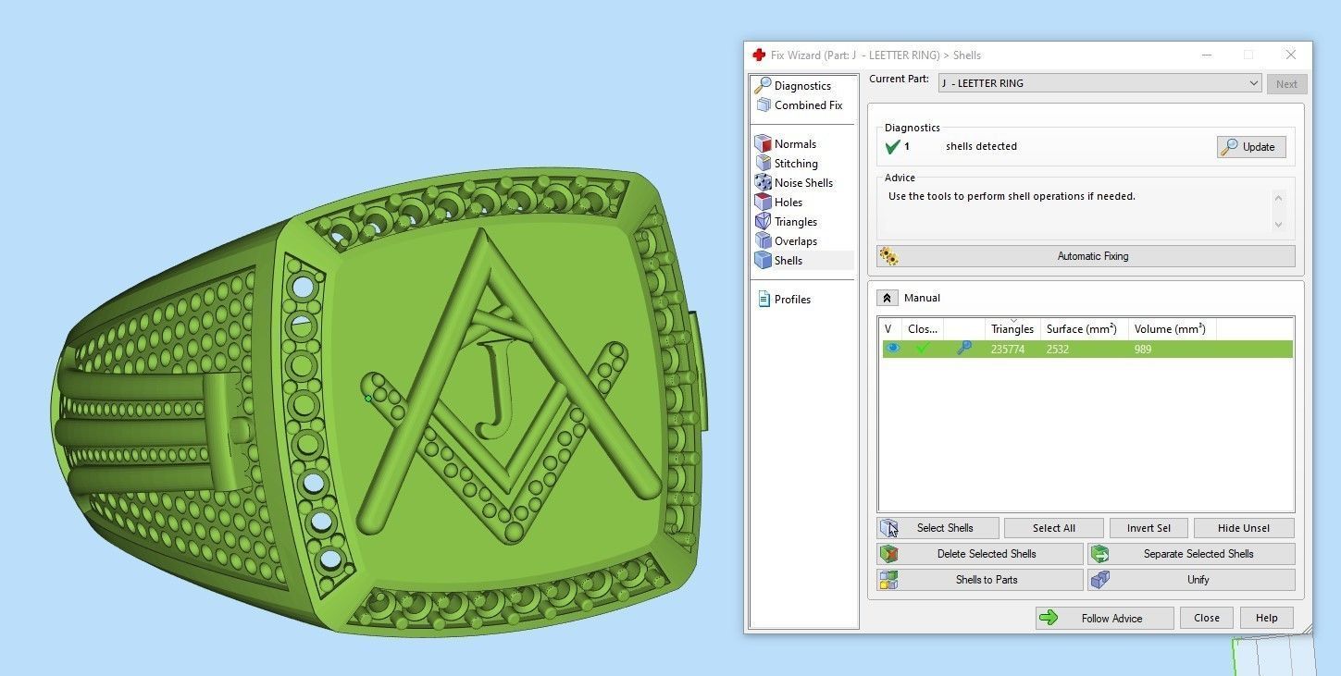Toggle shell visibility eye icon

point(892,349)
